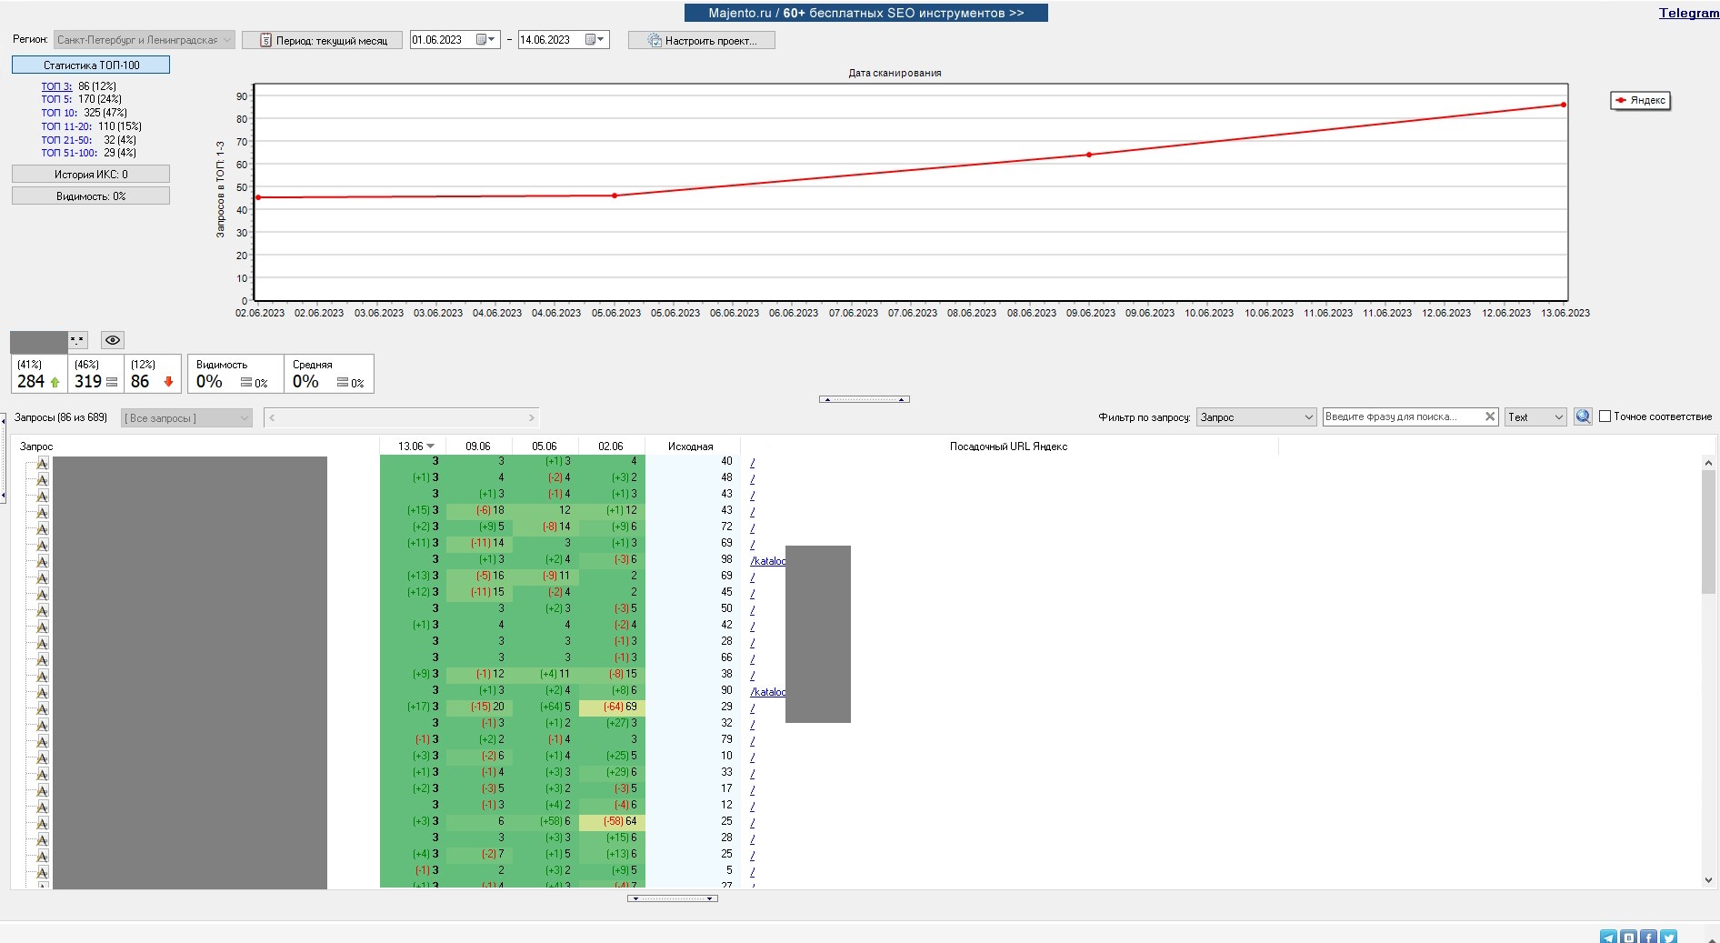The image size is (1720, 943).
Task: Click the Видимость: 0% button
Action: pyautogui.click(x=91, y=196)
